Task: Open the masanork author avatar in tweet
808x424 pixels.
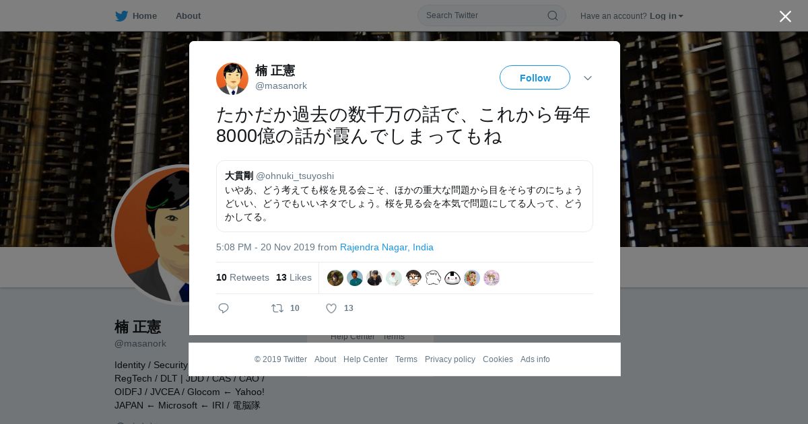Action: [x=232, y=79]
